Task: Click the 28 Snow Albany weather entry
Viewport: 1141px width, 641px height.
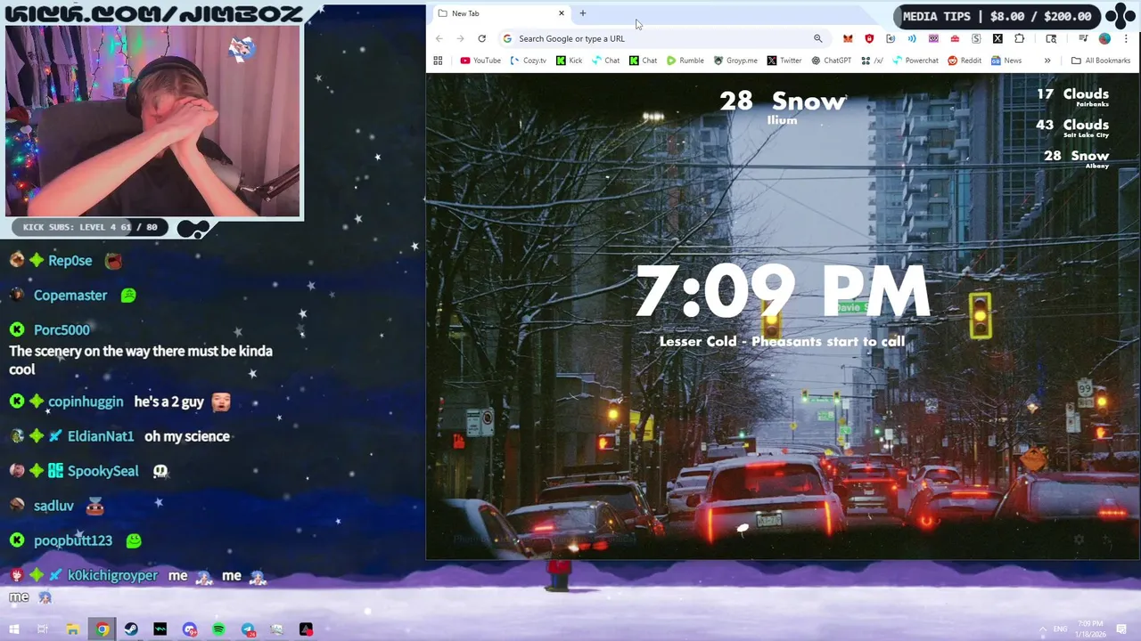Action: tap(1077, 158)
